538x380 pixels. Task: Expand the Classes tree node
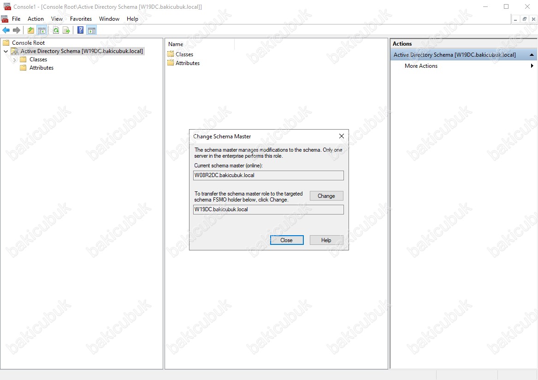(x=14, y=60)
